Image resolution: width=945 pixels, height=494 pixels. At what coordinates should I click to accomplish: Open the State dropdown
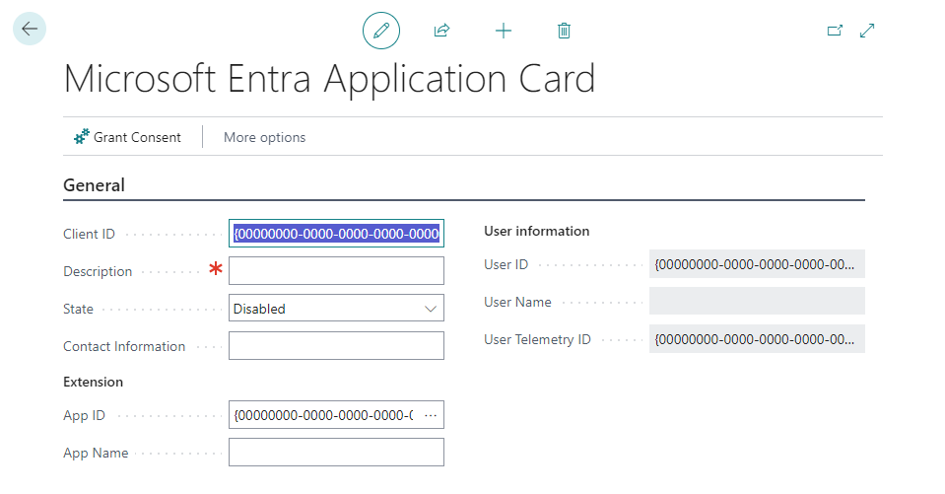(336, 309)
